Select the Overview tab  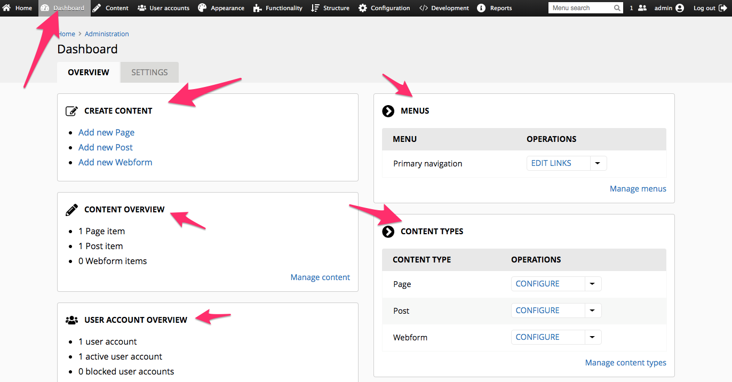click(x=89, y=73)
